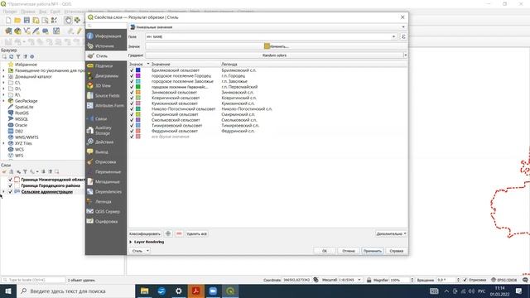Open the Дополнительно dropdown
530x298 pixels.
[x=391, y=233]
